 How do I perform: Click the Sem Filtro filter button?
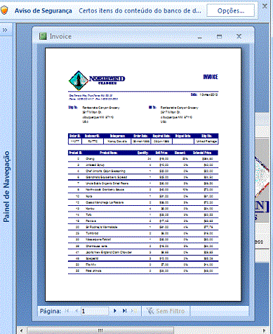pyautogui.click(x=166, y=311)
